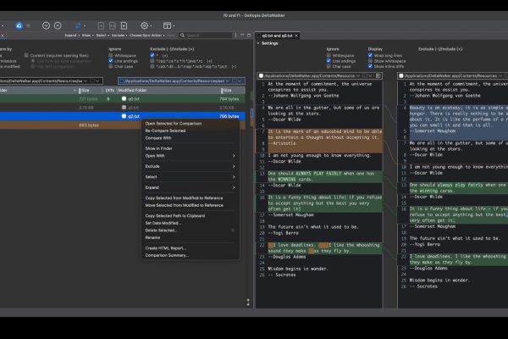The width and height of the screenshot is (508, 339).
Task: Choose Open Selected for Comparison
Action: 174,124
